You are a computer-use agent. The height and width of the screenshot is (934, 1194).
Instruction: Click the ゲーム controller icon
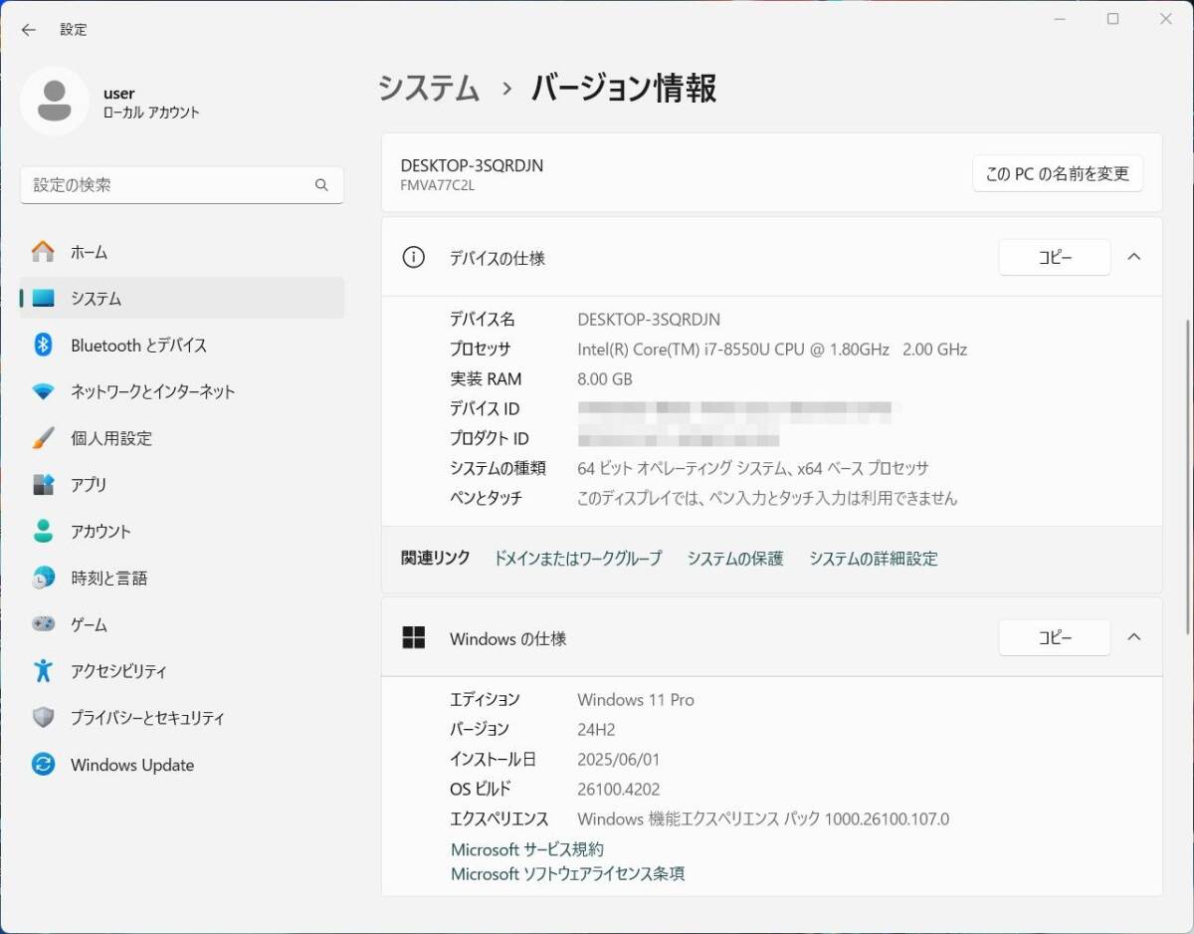click(43, 624)
